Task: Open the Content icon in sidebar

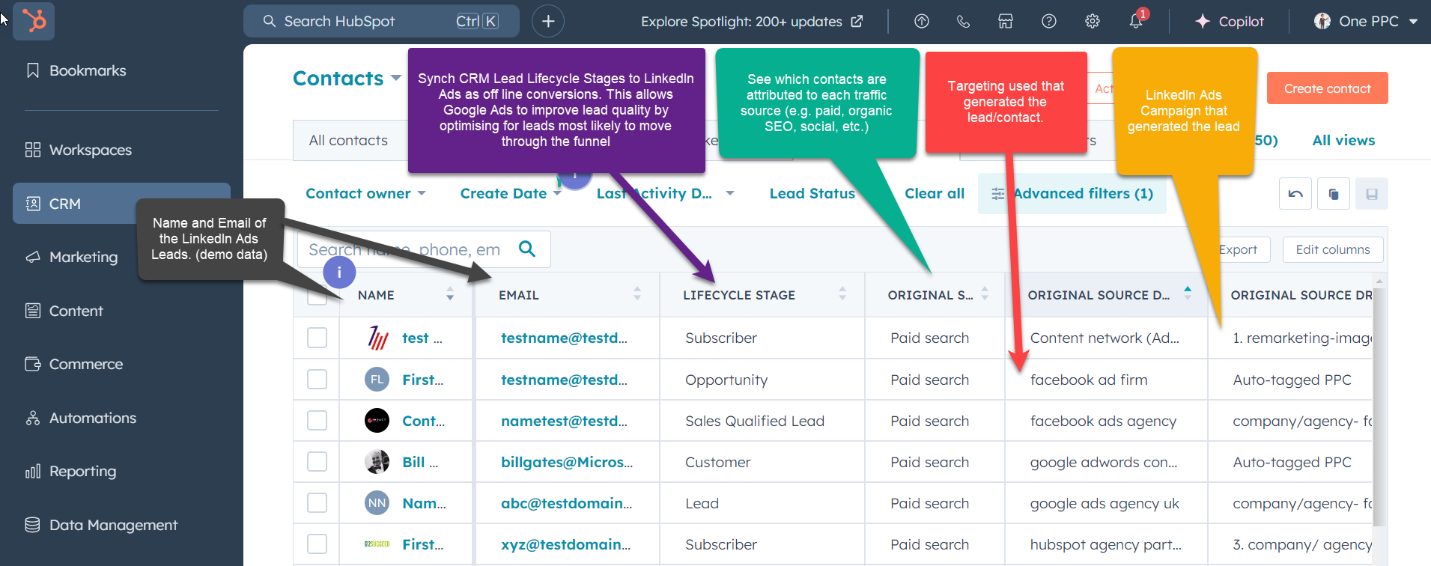Action: [x=32, y=311]
